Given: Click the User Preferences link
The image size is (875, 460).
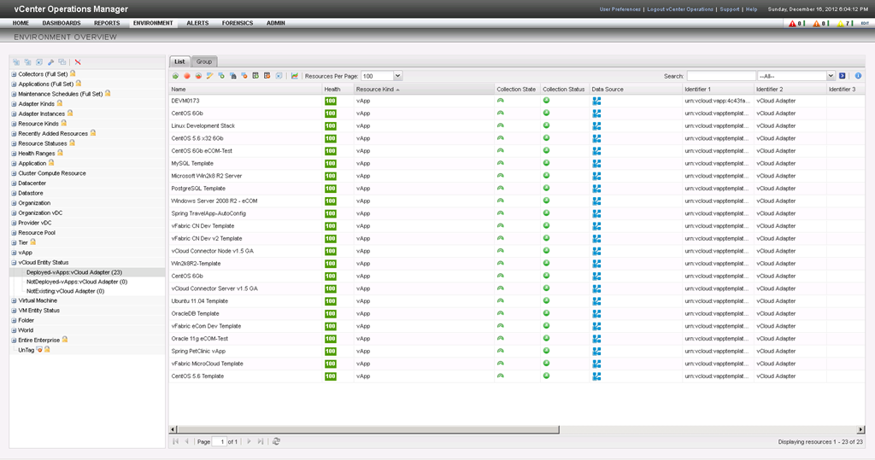Looking at the screenshot, I should tap(620, 9).
